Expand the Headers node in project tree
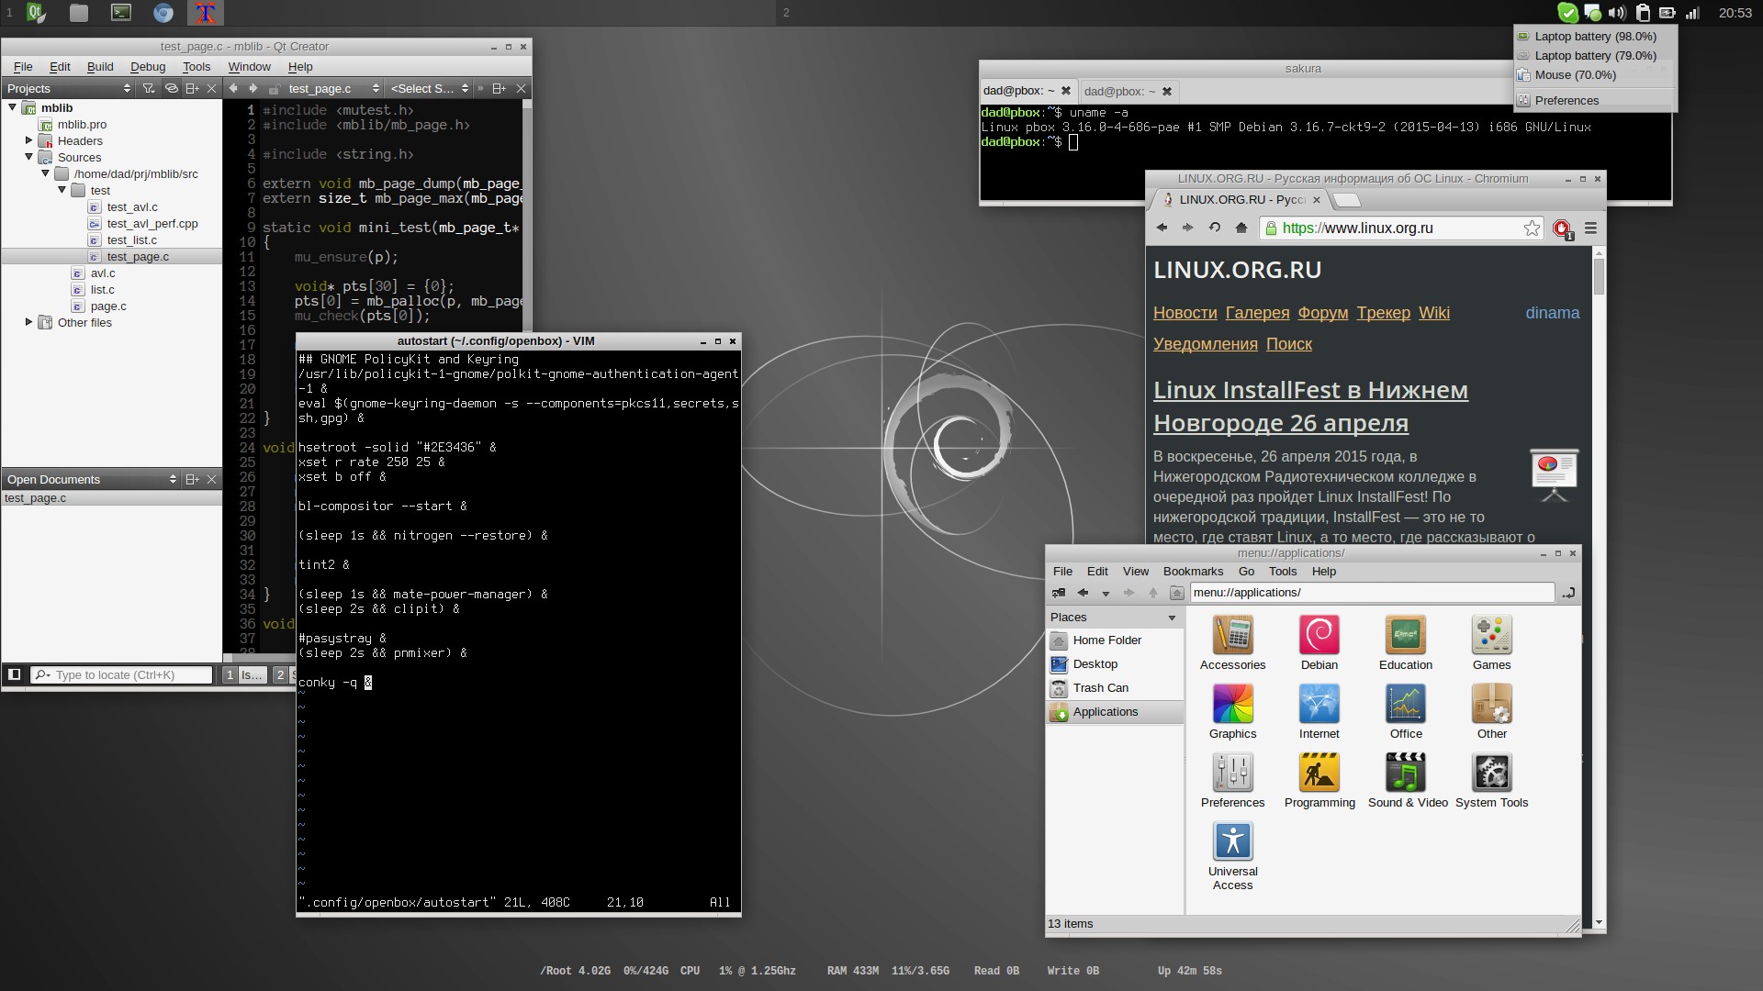Viewport: 1763px width, 991px height. tap(28, 140)
